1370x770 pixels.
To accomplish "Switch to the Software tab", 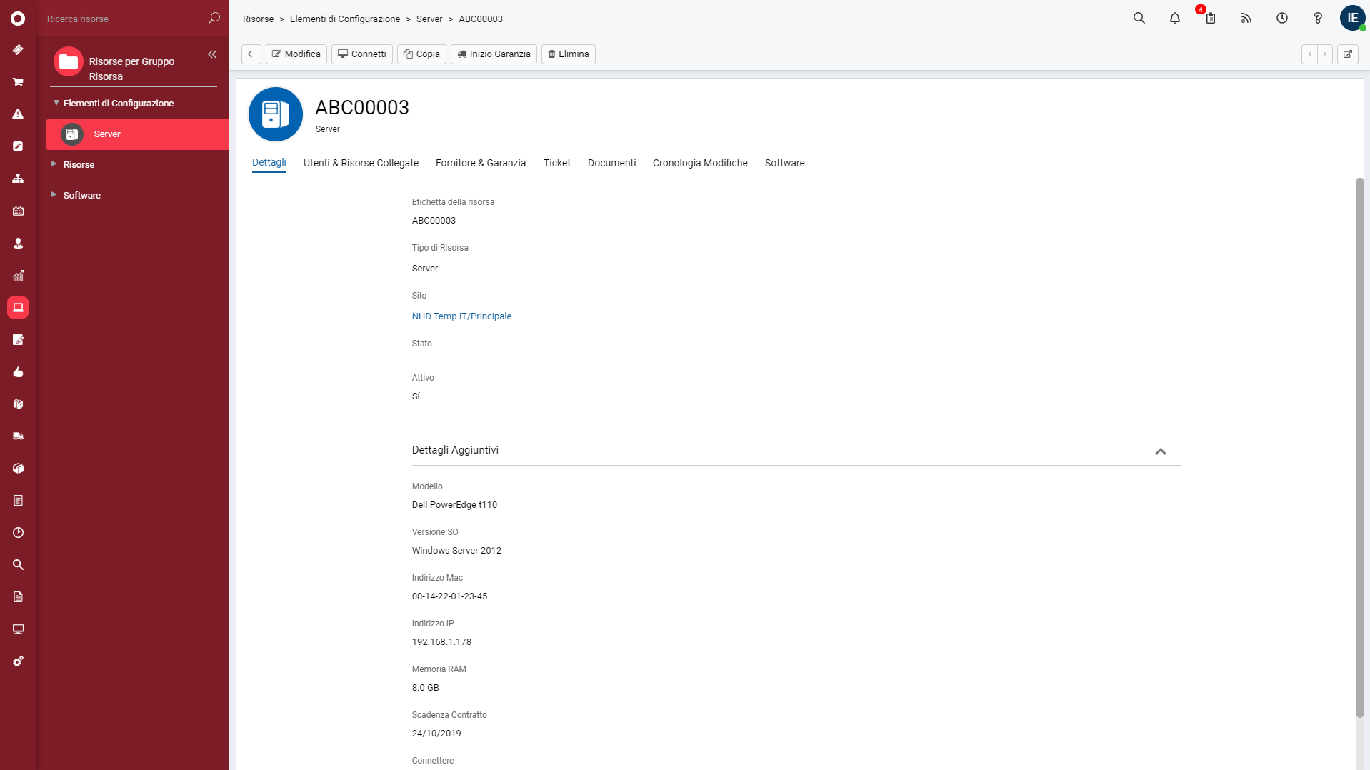I will pos(784,163).
